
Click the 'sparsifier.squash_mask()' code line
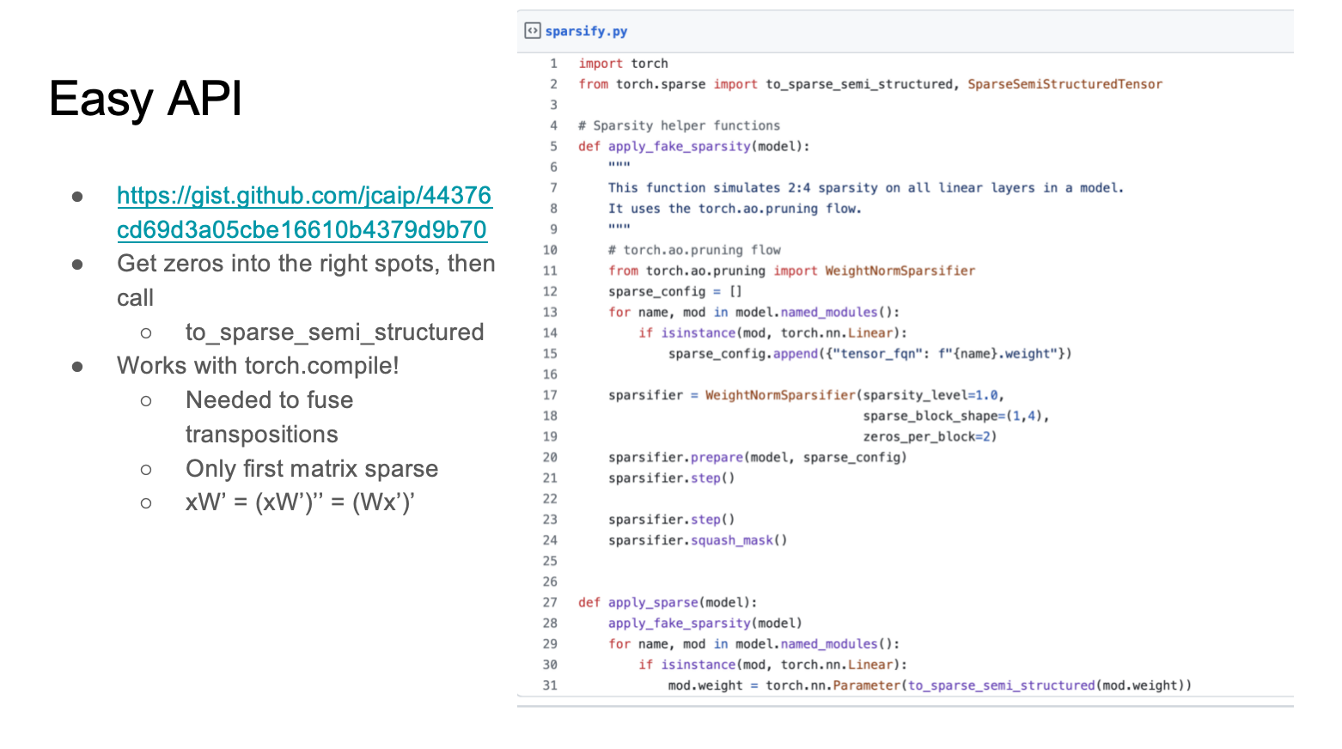(x=697, y=540)
